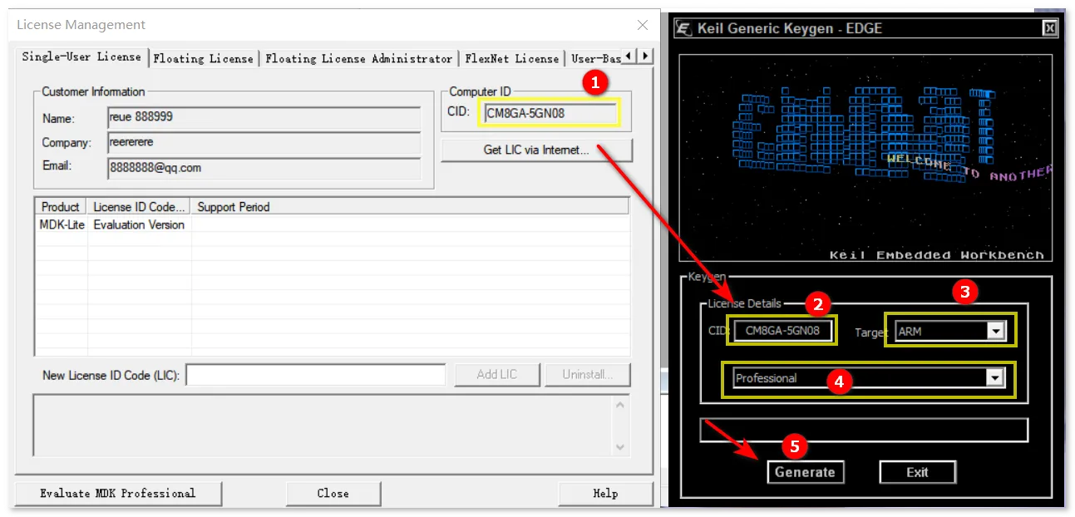
Task: Click the Exit button in keygen
Action: coord(917,472)
